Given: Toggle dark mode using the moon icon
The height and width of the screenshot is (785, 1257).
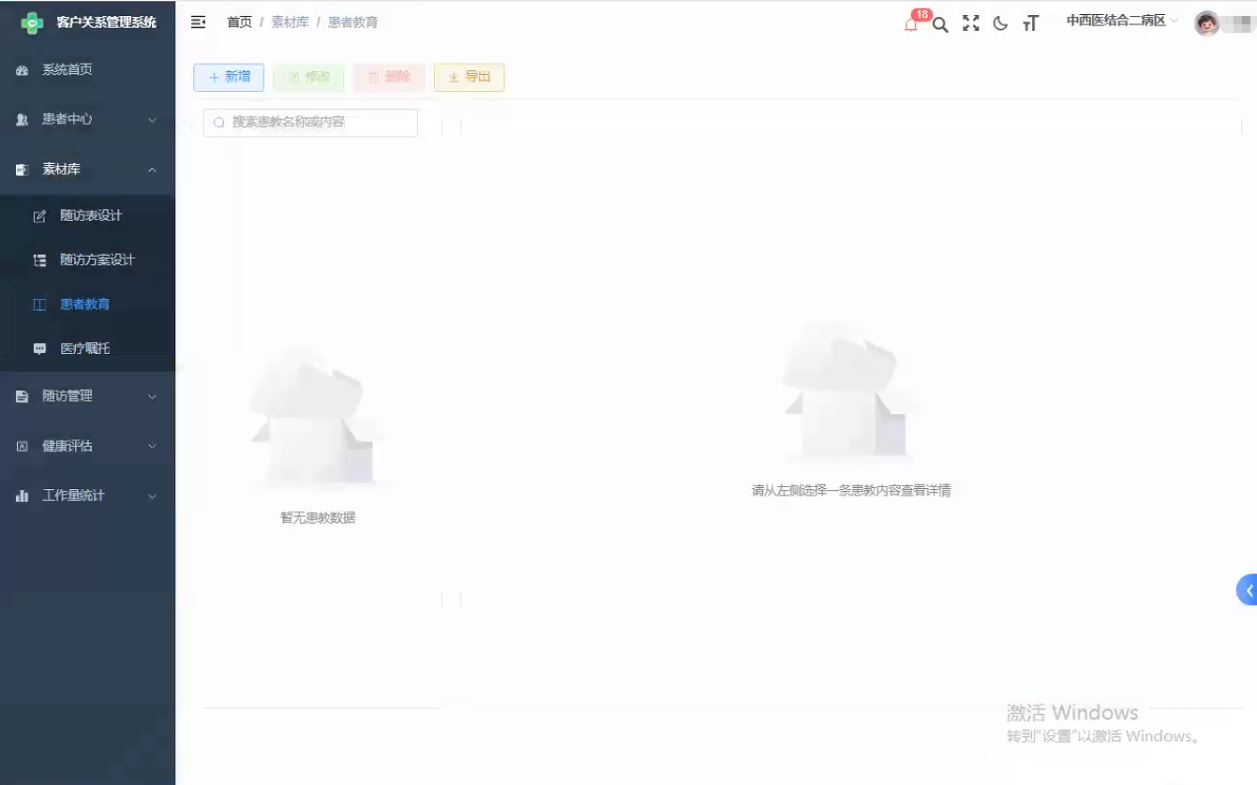Looking at the screenshot, I should 1000,23.
